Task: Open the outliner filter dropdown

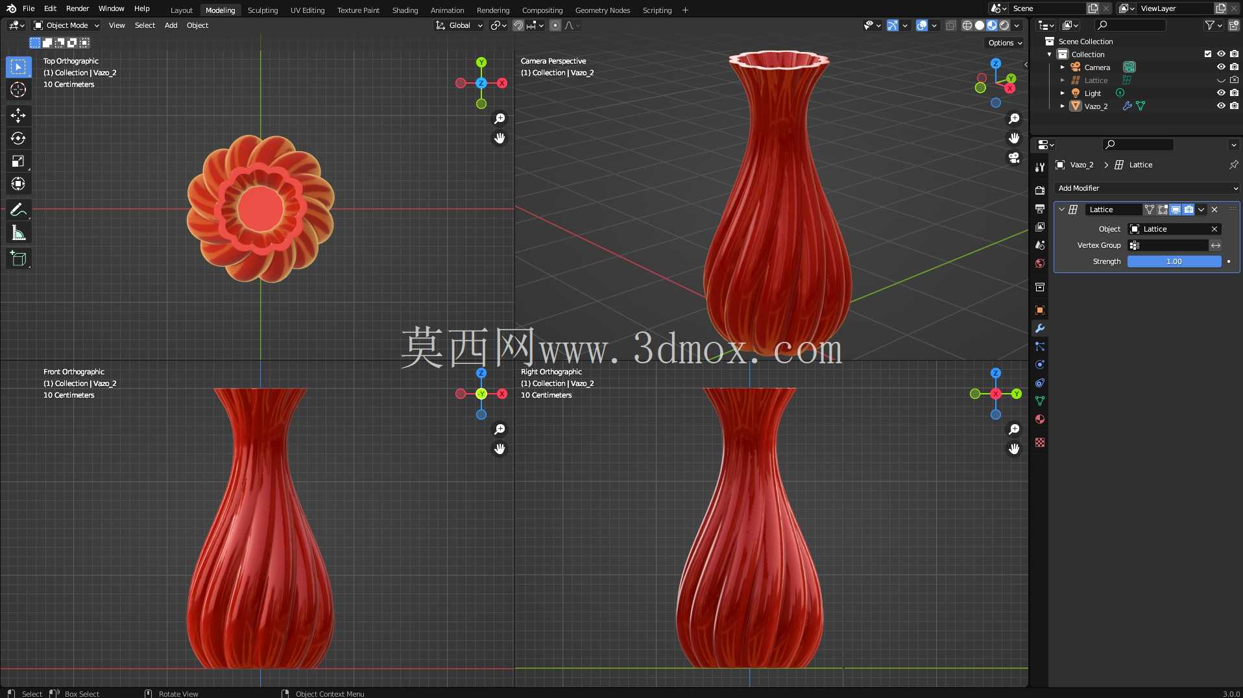Action: [x=1213, y=25]
